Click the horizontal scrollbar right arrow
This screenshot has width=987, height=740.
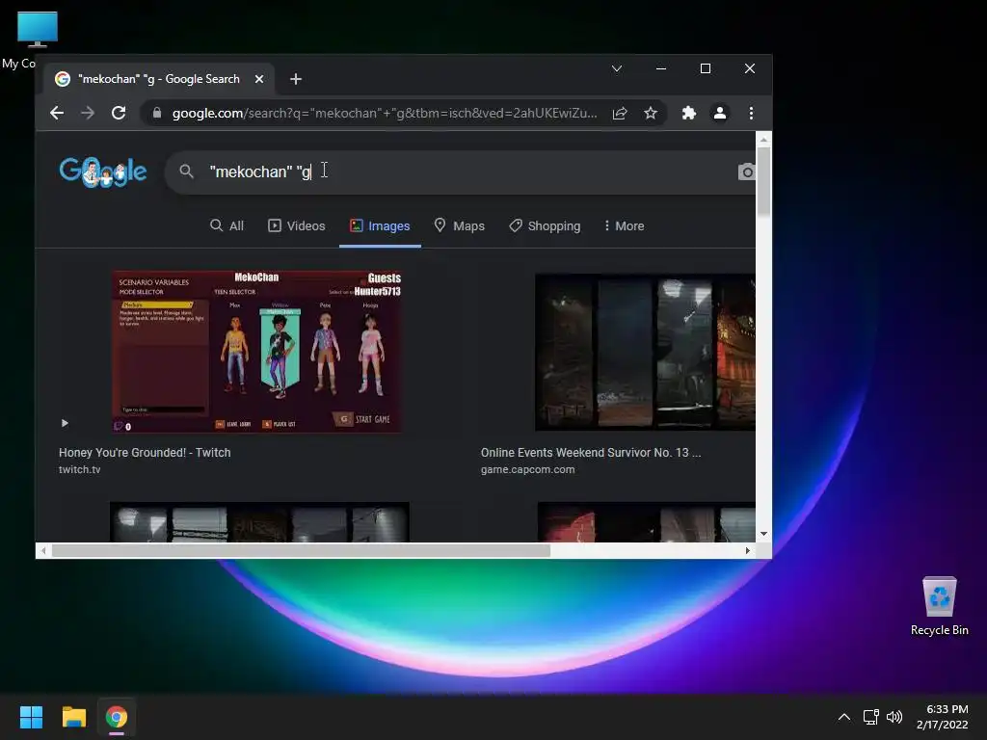[747, 550]
